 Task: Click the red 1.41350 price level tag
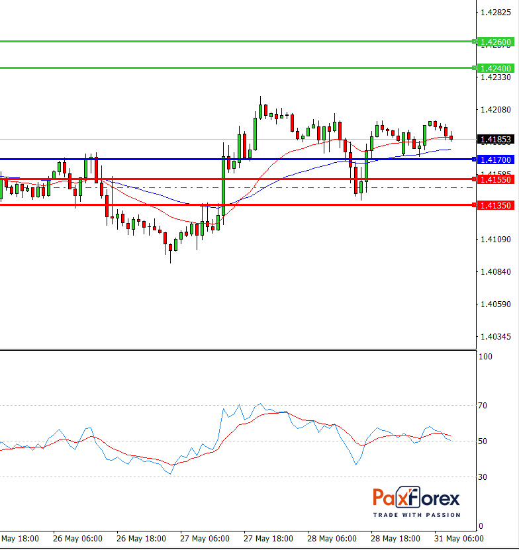[x=495, y=205]
